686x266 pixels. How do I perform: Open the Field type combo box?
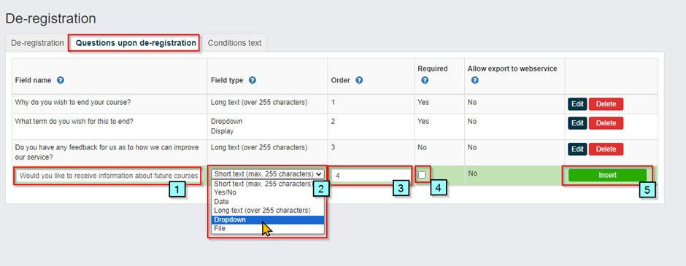pos(268,174)
